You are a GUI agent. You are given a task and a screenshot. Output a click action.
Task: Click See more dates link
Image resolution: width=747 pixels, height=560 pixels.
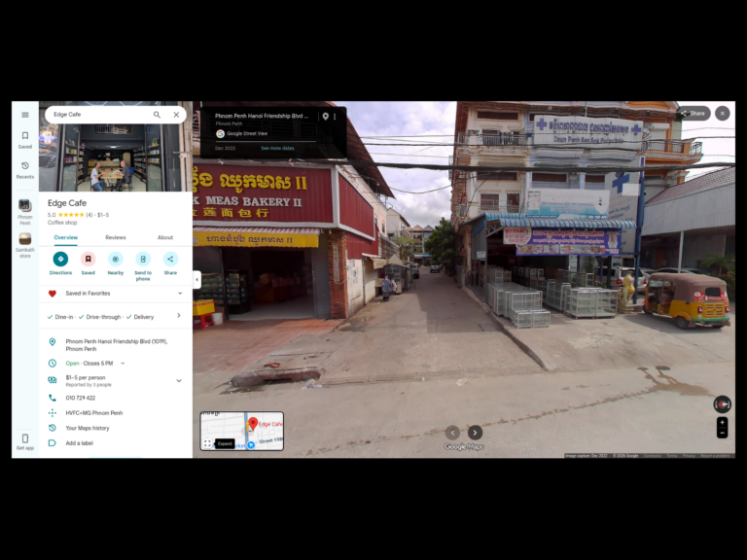click(x=277, y=148)
